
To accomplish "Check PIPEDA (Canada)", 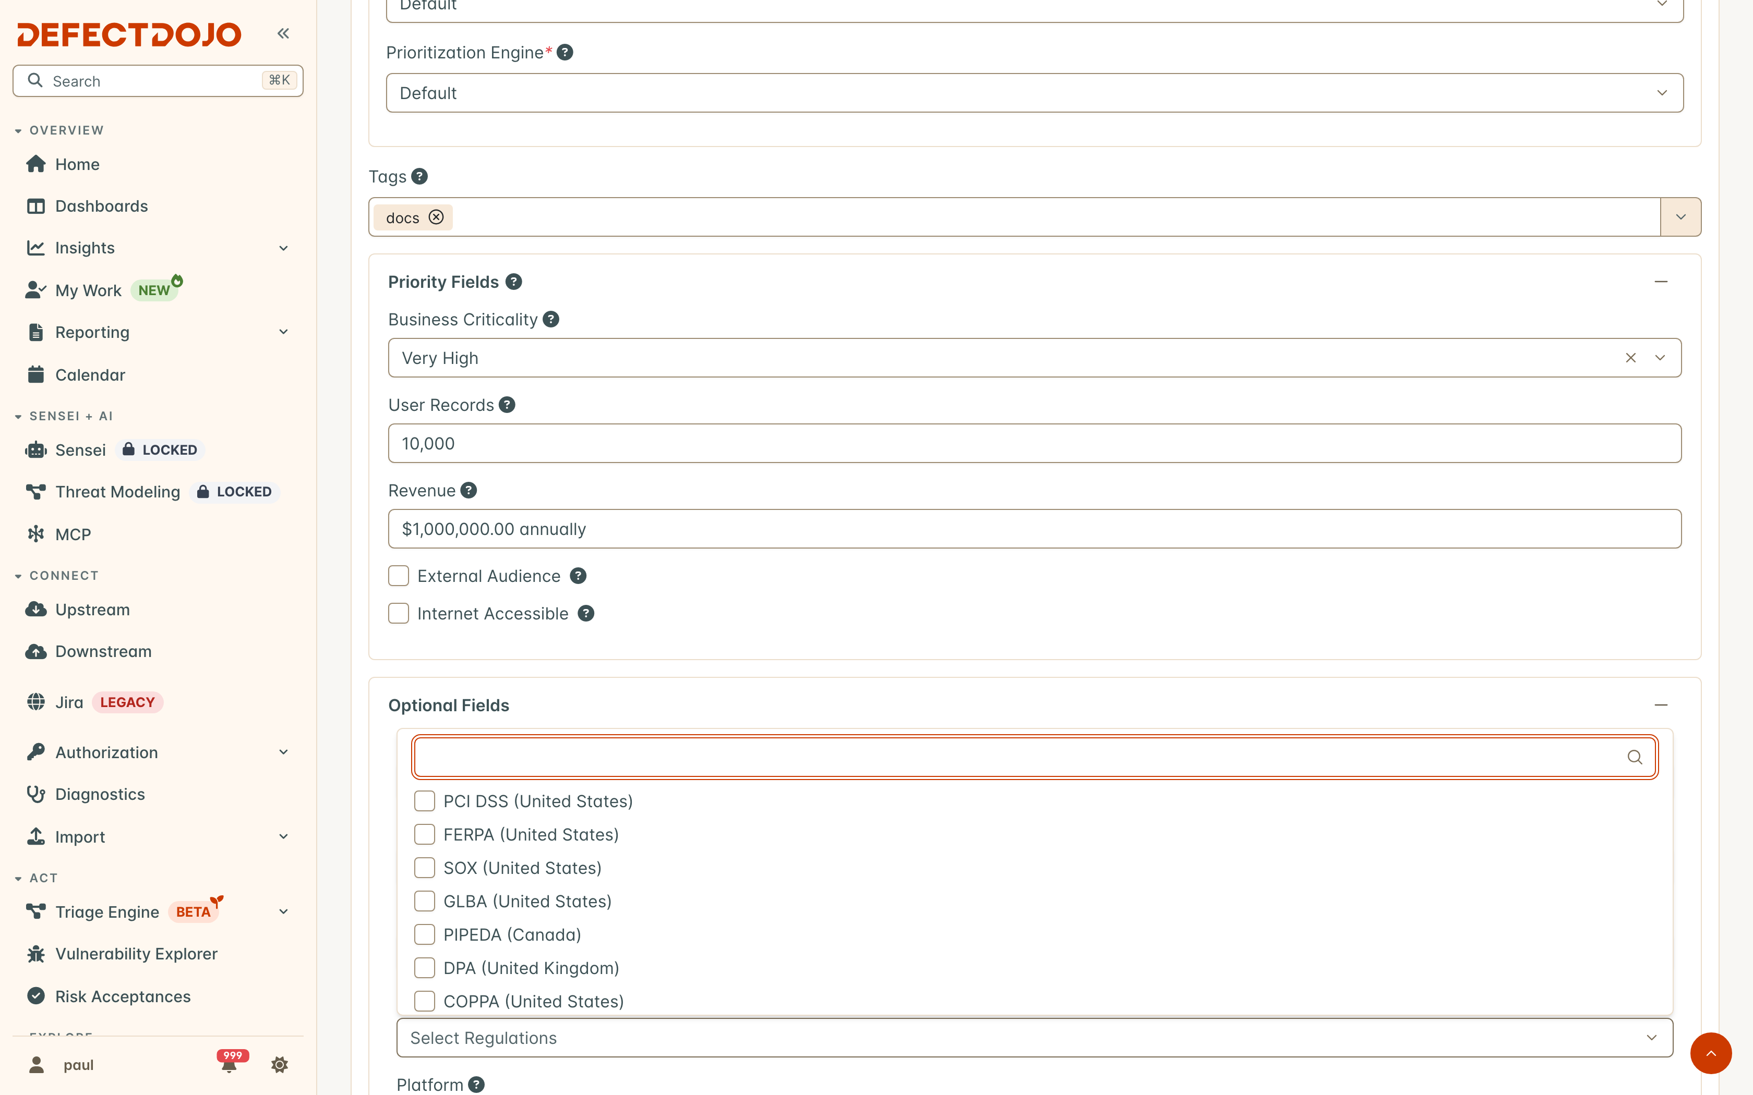I will click(425, 934).
